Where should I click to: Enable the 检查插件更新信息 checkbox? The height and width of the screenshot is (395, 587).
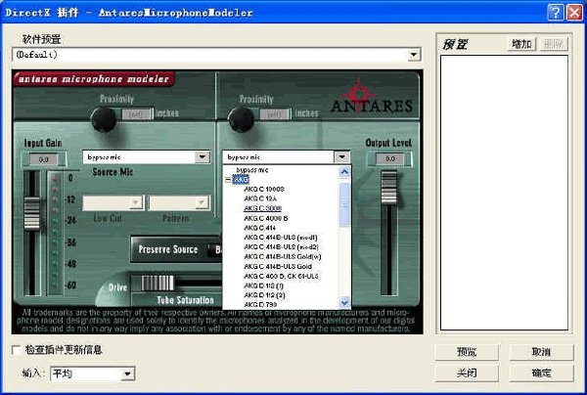point(16,350)
